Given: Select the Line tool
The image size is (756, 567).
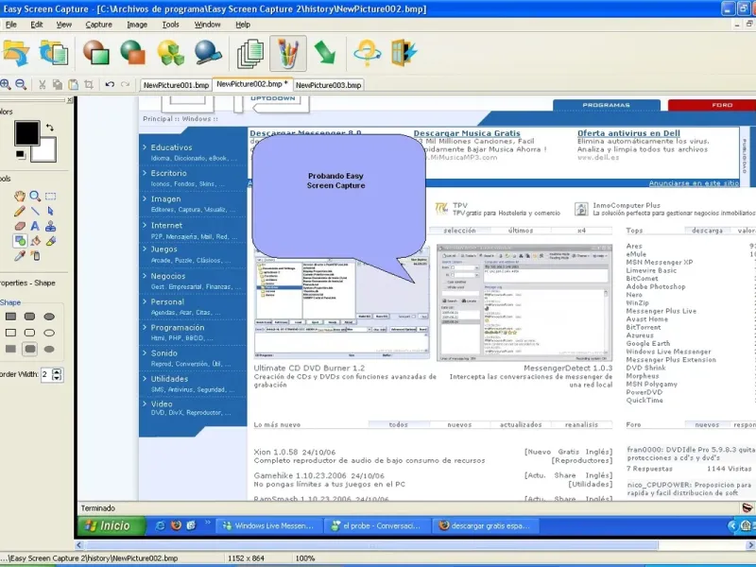Looking at the screenshot, I should click(x=35, y=211).
